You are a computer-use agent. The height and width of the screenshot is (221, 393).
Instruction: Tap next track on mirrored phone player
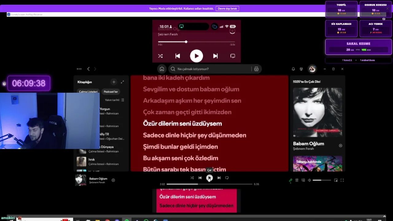click(x=216, y=56)
